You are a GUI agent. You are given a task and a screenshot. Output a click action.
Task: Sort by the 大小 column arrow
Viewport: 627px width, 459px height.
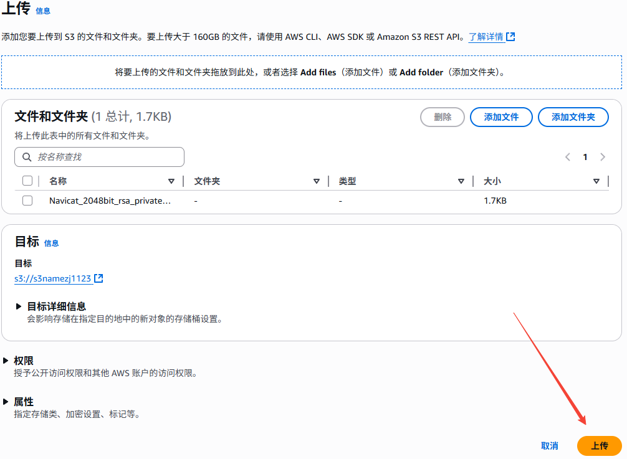click(596, 181)
